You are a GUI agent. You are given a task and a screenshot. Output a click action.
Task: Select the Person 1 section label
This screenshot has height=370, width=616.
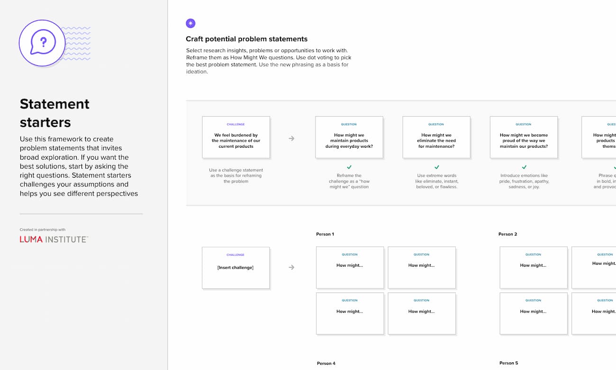325,234
